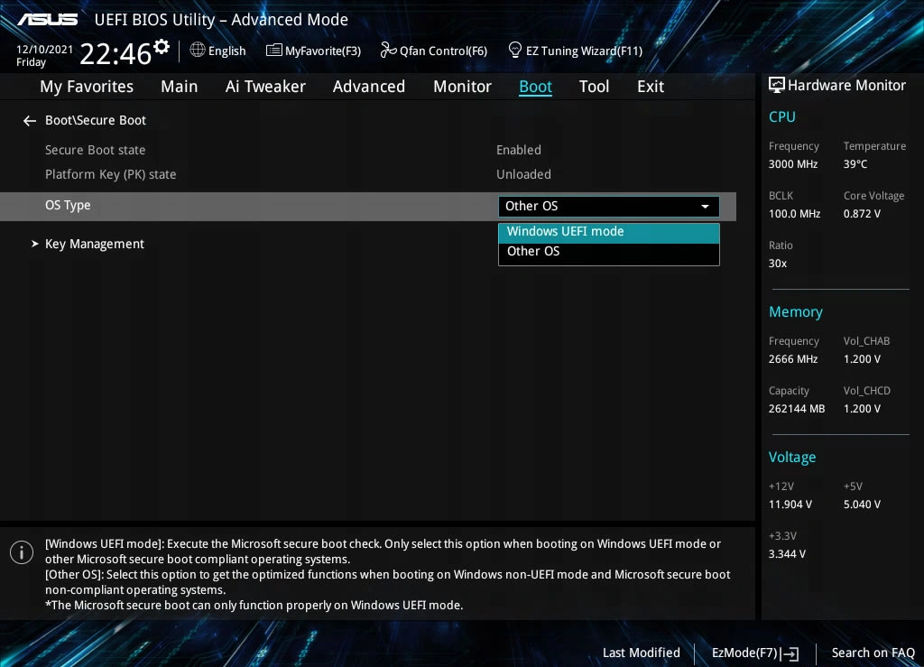Click the EzMode exit arrow icon

point(790,653)
